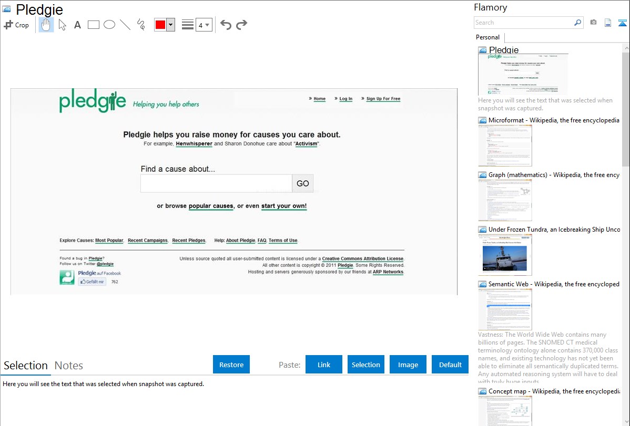630x426 pixels.
Task: Click the red color swatch
Action: tap(160, 25)
